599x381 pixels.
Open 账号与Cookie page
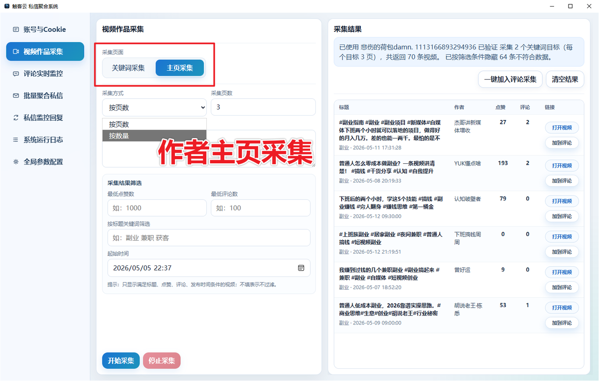click(x=45, y=29)
